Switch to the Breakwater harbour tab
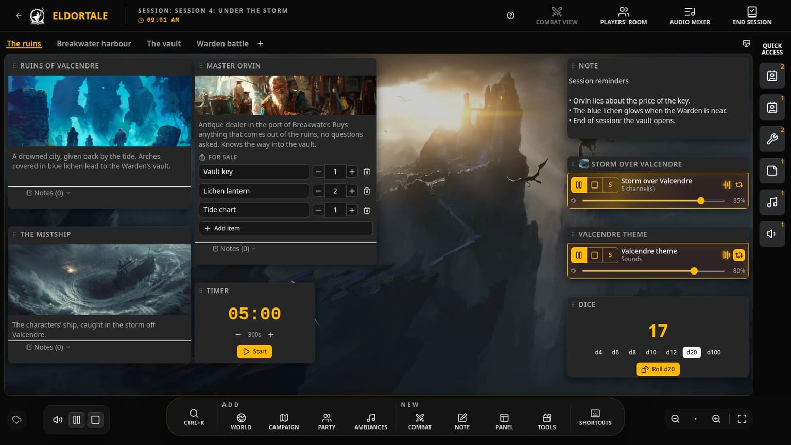This screenshot has width=791, height=445. (x=94, y=44)
